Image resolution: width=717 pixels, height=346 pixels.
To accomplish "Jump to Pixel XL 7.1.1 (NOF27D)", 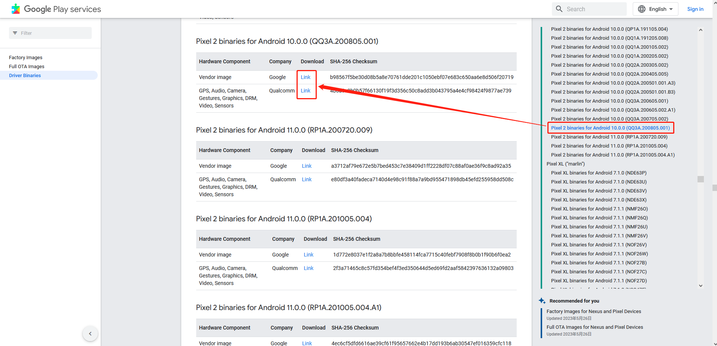I will click(x=599, y=280).
